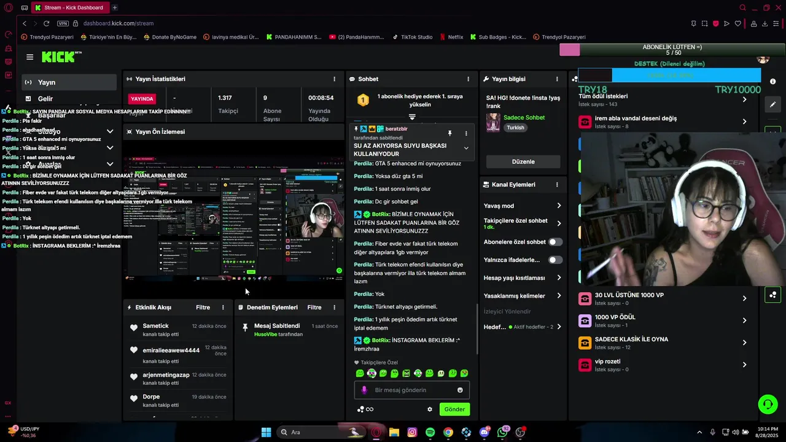The image size is (786, 442).
Task: Click the info icon at right edge
Action: click(773, 82)
